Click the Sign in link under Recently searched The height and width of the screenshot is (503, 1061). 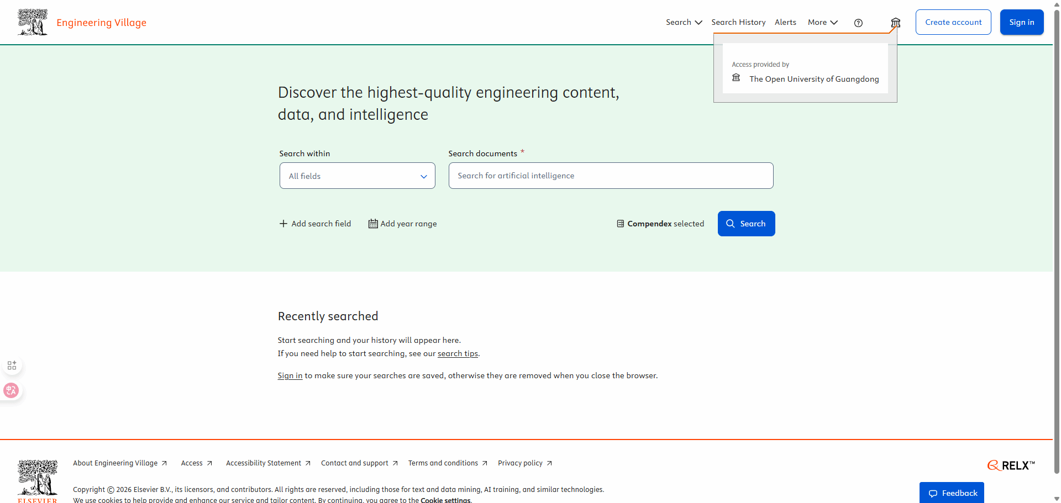pyautogui.click(x=290, y=375)
